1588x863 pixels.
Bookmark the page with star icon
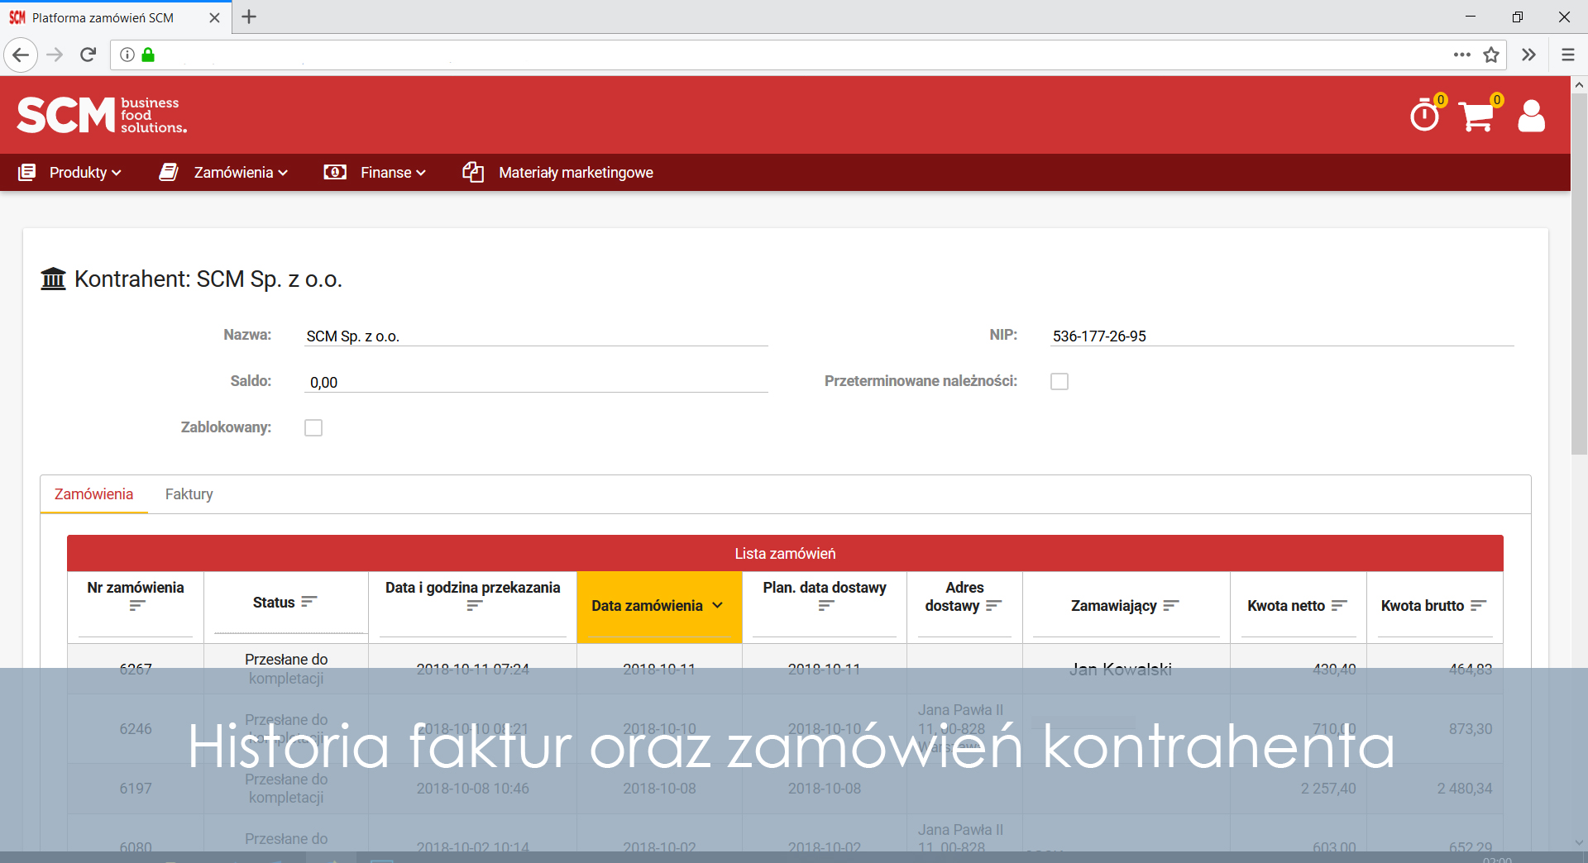(x=1491, y=55)
